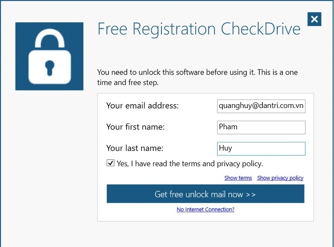
Task: Untick the terms and privacy policy checkbox
Action: click(111, 163)
